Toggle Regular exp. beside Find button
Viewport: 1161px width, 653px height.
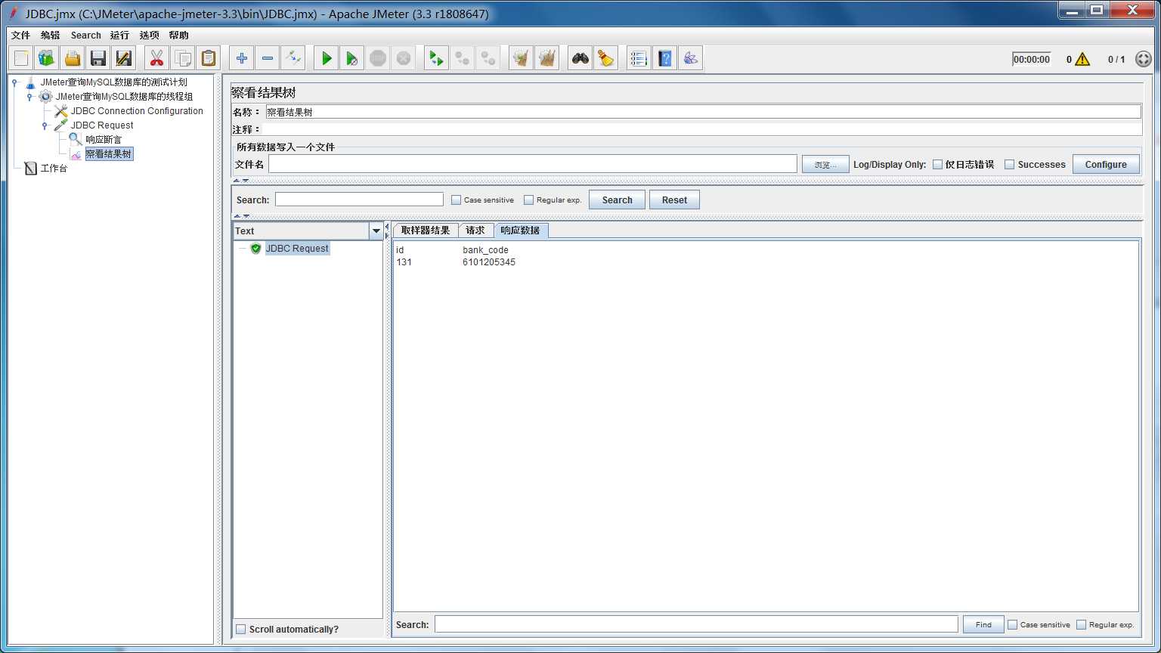[1082, 624]
